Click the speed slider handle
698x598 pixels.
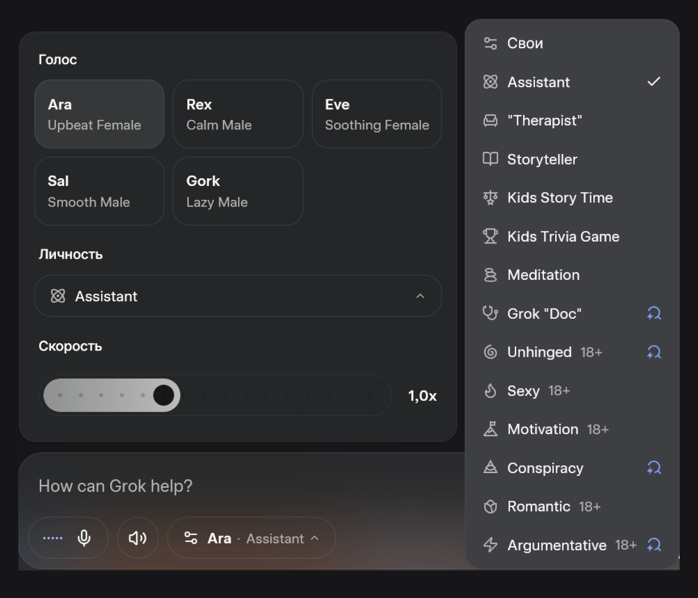(x=163, y=395)
